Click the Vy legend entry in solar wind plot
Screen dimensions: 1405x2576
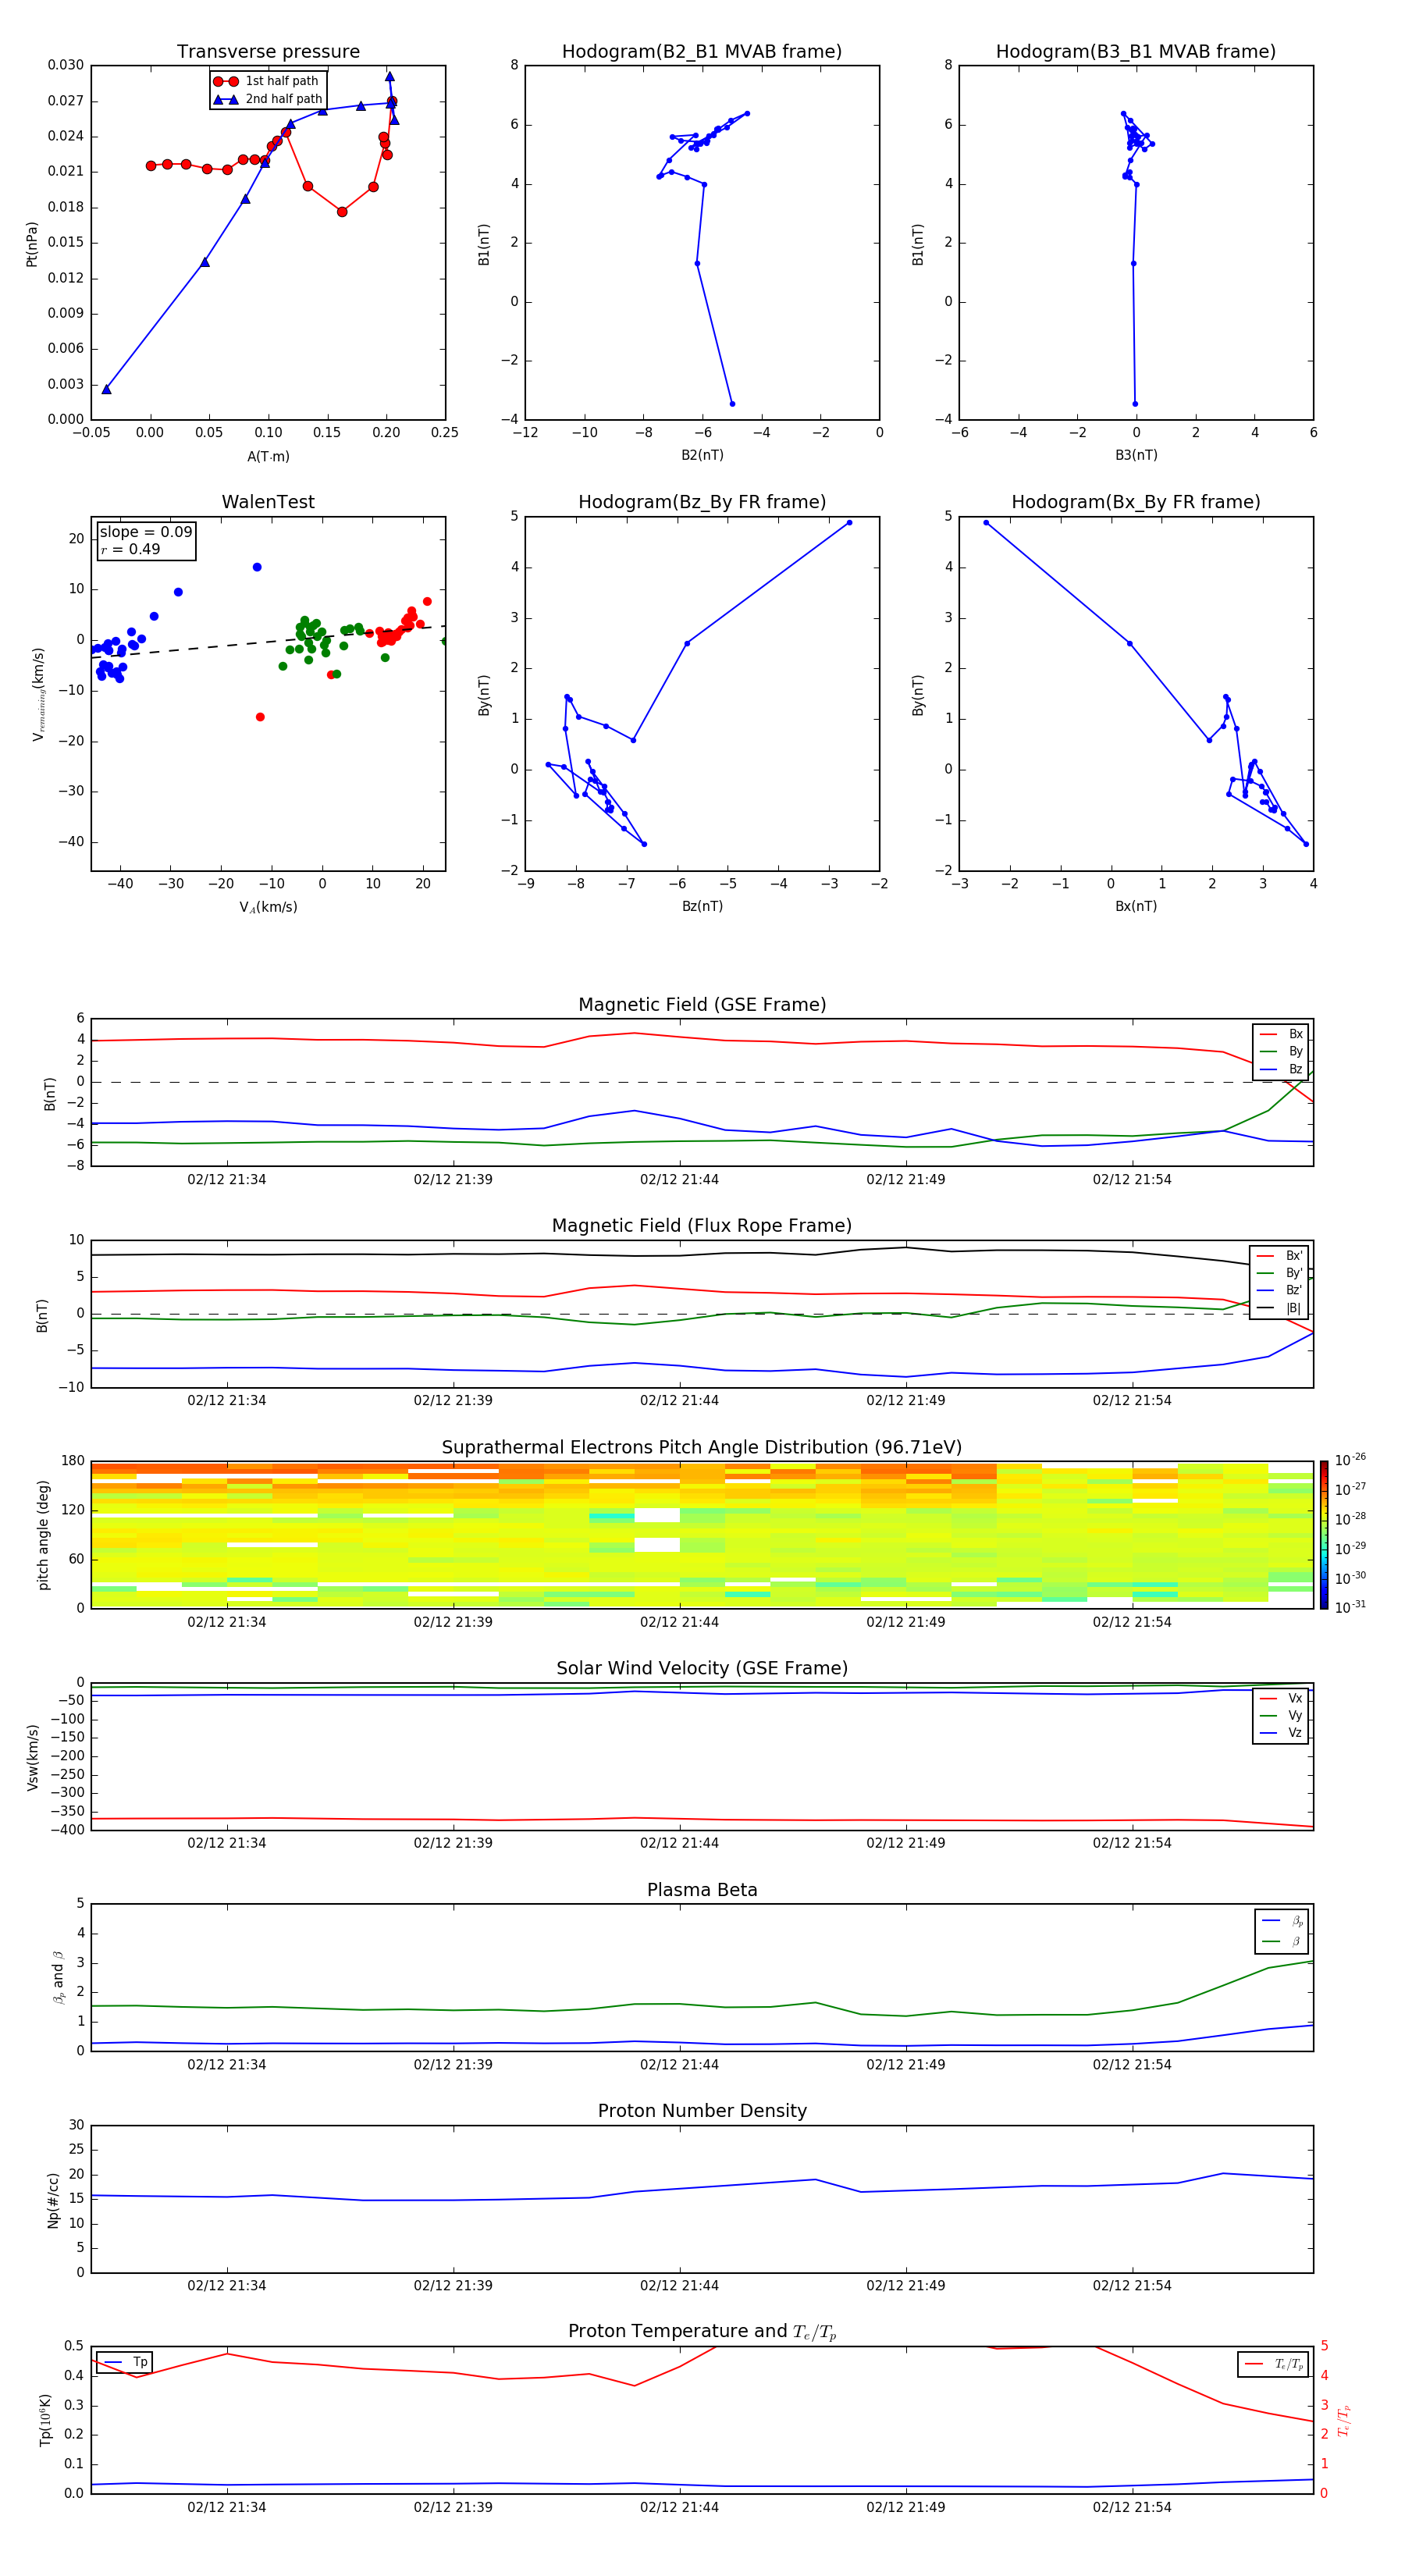point(1281,1716)
